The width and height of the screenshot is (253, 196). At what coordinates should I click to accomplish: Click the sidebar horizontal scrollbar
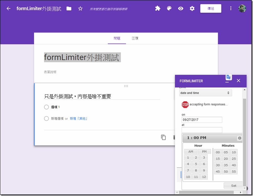coord(206,192)
